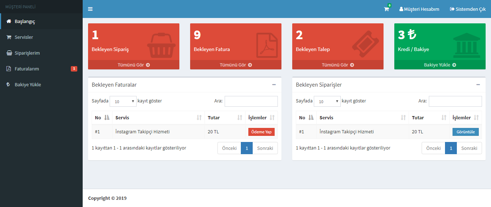Image resolution: width=491 pixels, height=207 pixels.
Task: Click Tümünü Gör under Bekleyen Talep
Action: pyautogui.click(x=338, y=65)
